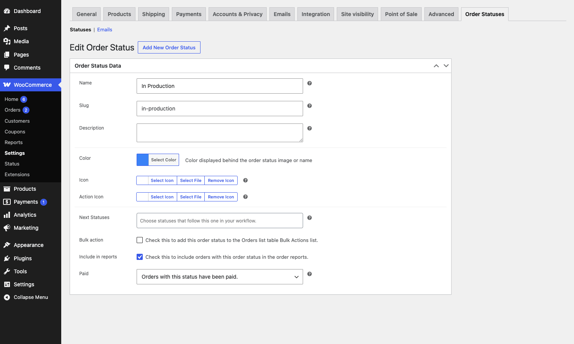Enable the Bulk action checkbox
Viewport: 574px width, 344px height.
coord(140,240)
